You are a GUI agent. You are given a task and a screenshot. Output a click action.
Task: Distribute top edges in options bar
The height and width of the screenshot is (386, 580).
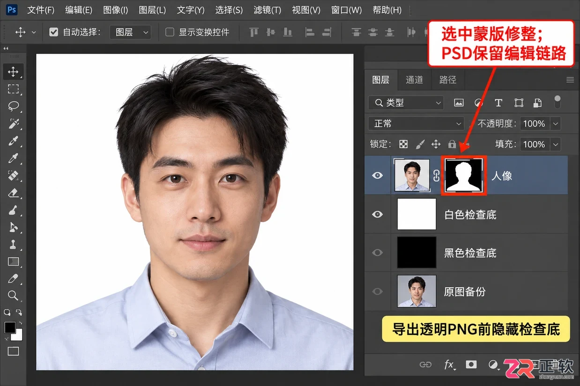357,32
